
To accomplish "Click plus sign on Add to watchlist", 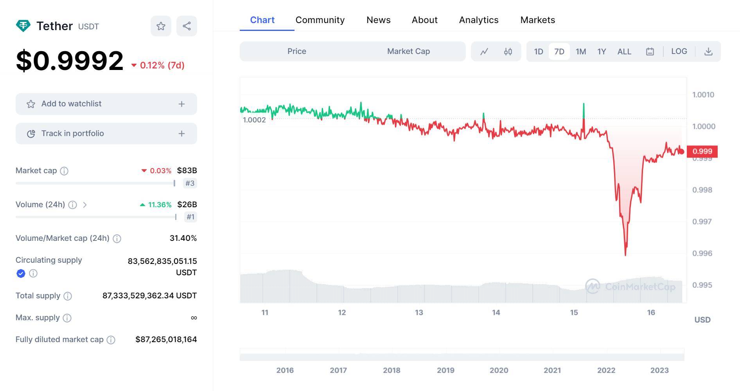I will pyautogui.click(x=181, y=104).
